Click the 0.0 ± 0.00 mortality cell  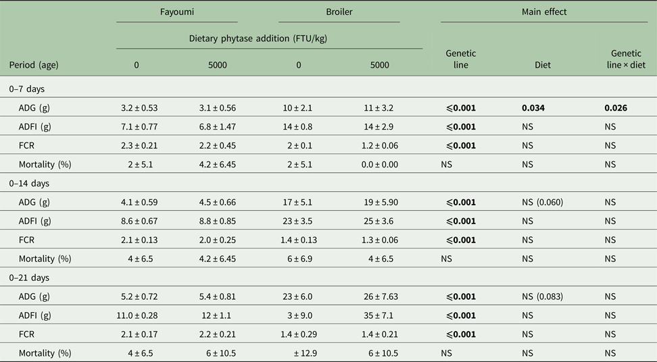pyautogui.click(x=379, y=164)
